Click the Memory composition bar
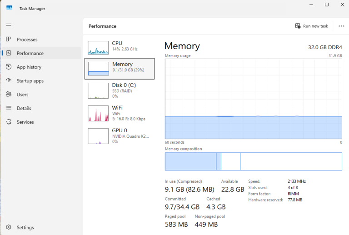The height and width of the screenshot is (235, 349). (253, 161)
